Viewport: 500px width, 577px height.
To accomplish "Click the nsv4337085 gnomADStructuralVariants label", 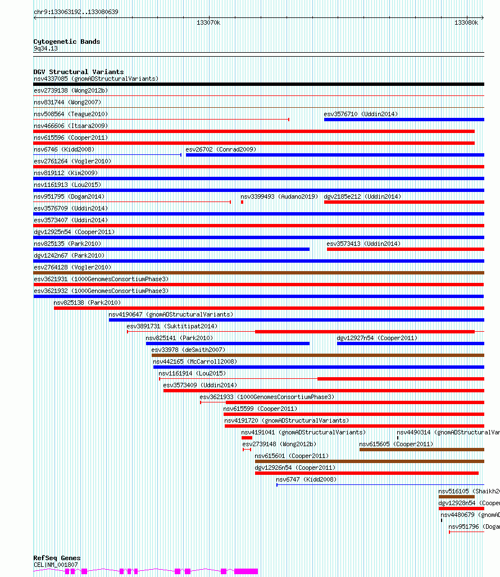I will coord(96,79).
